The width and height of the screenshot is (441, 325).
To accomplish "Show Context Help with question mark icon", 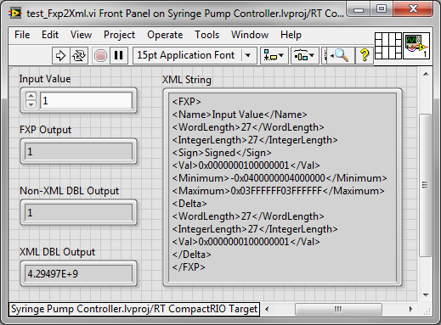I will (365, 55).
